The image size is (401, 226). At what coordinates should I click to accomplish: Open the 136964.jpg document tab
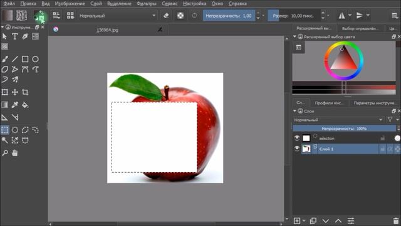point(107,30)
